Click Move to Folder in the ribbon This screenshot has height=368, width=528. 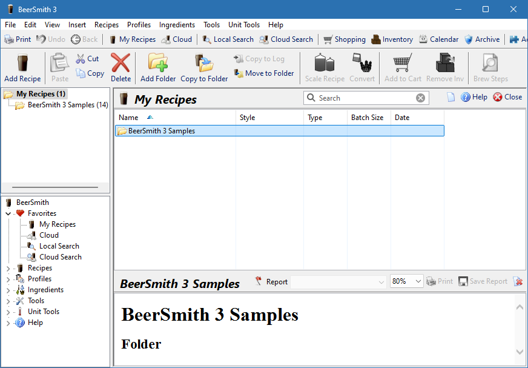click(x=264, y=73)
